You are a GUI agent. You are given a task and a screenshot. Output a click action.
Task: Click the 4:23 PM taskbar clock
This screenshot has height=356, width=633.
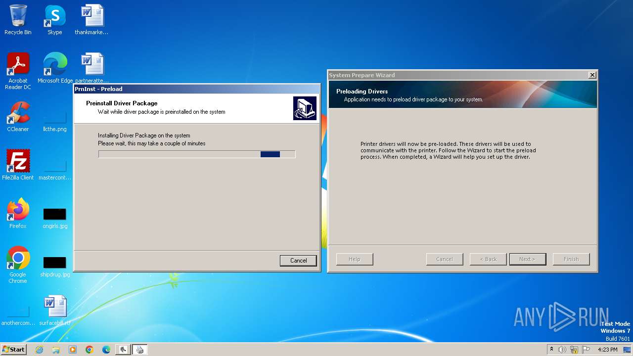tap(608, 350)
